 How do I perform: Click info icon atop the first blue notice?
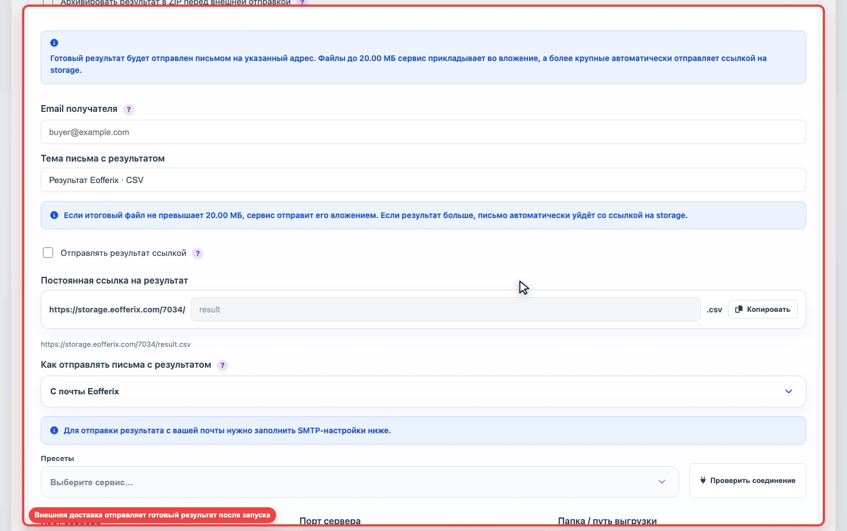[54, 43]
